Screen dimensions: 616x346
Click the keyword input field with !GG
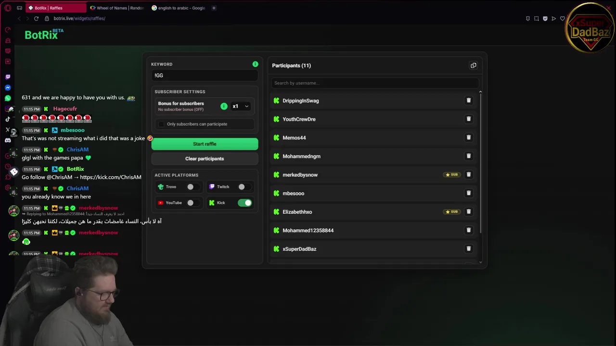(x=205, y=75)
